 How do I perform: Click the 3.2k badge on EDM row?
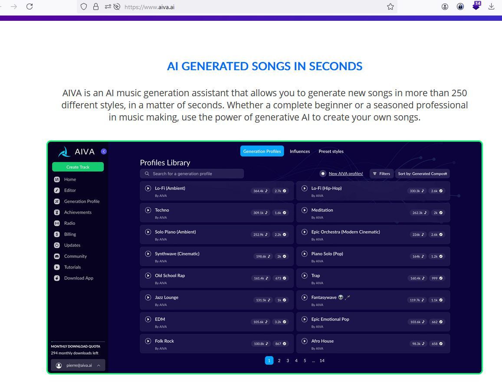(280, 322)
